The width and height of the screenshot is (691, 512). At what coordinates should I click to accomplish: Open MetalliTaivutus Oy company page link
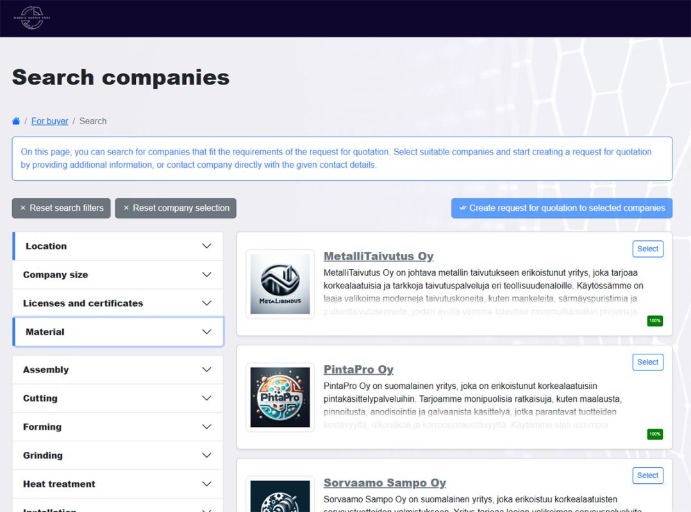coord(379,256)
